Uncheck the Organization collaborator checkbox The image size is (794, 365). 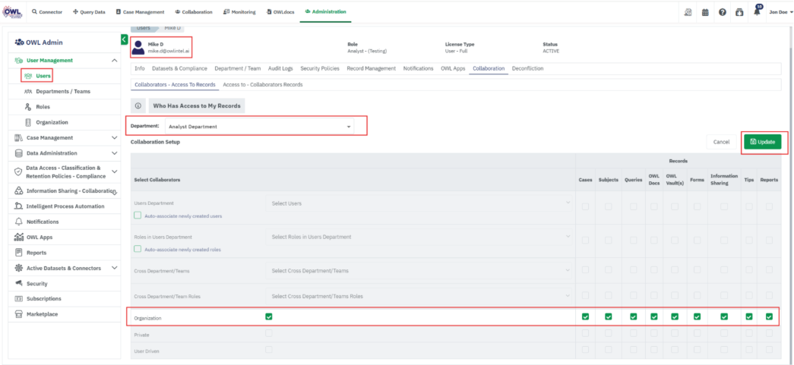click(x=269, y=316)
